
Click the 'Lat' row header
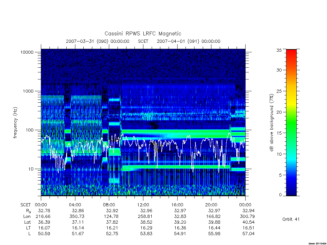[27, 222]
